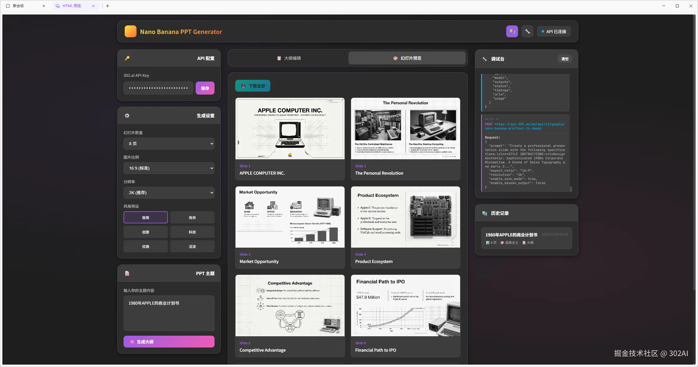Switch to the 幻灯片预览 tab

(x=407, y=58)
